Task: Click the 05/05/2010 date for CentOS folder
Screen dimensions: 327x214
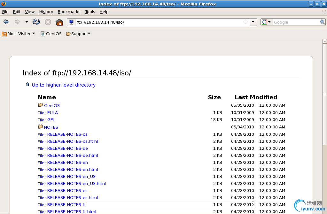Action: click(x=243, y=105)
